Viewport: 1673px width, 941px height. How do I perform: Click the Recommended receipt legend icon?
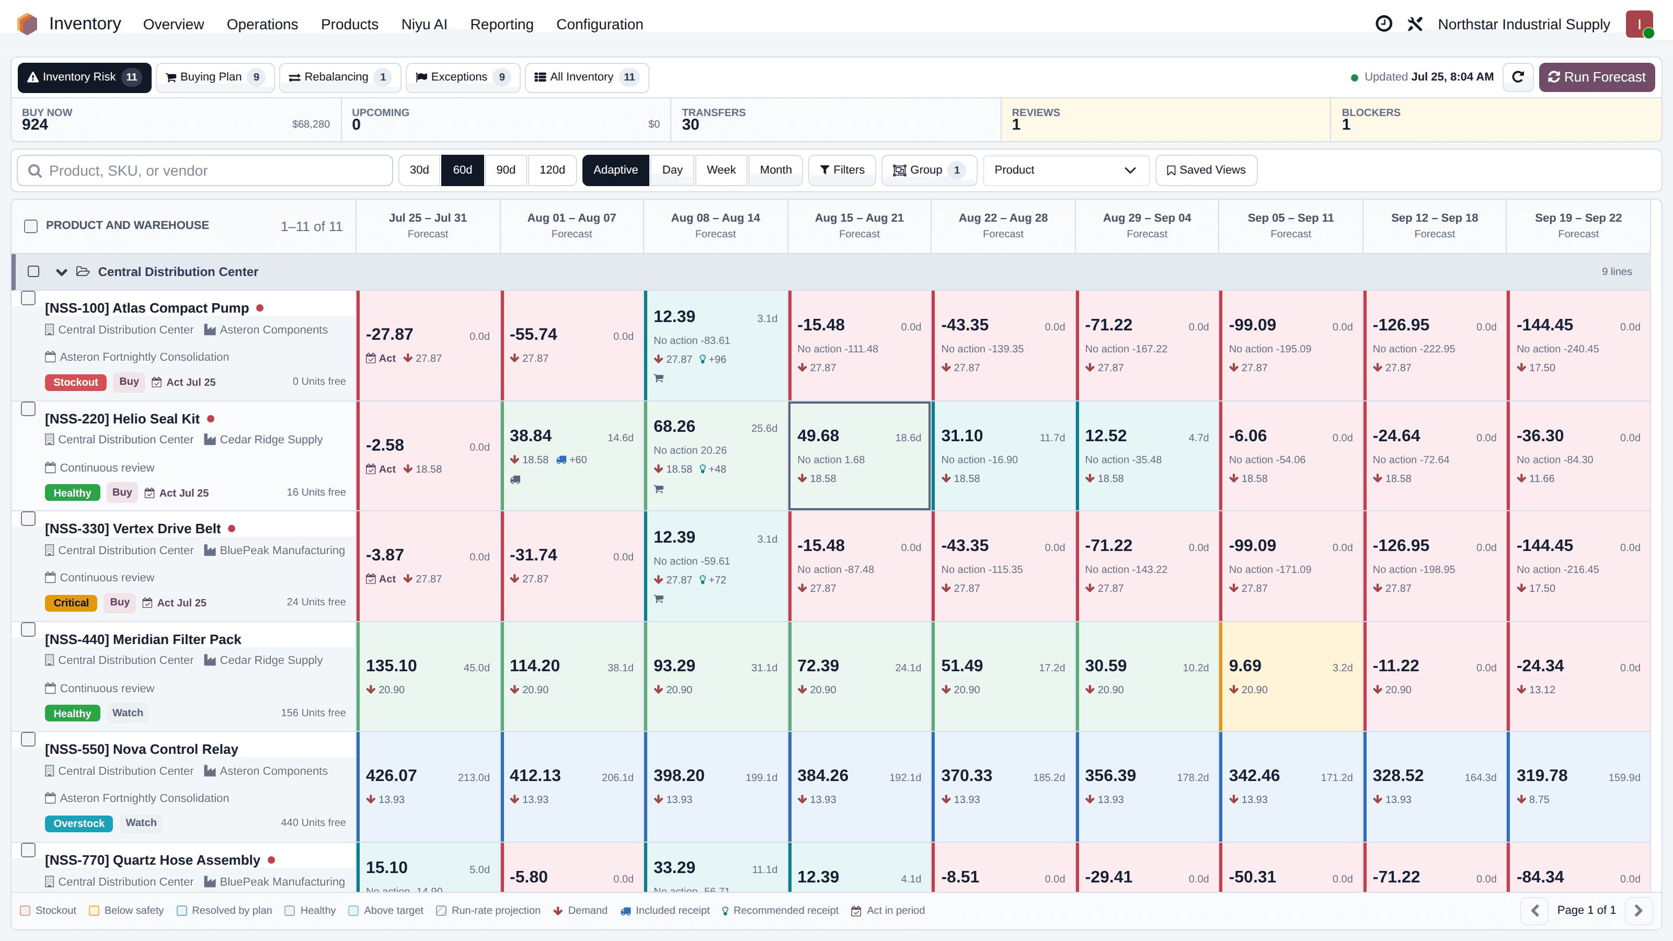tap(725, 911)
